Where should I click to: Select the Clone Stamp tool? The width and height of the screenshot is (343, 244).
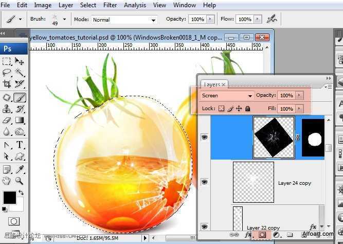pos(6,109)
